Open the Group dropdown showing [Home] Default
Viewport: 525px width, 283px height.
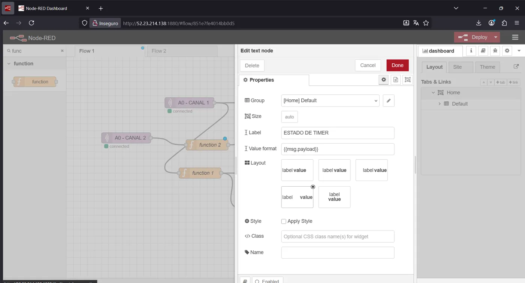(330, 101)
